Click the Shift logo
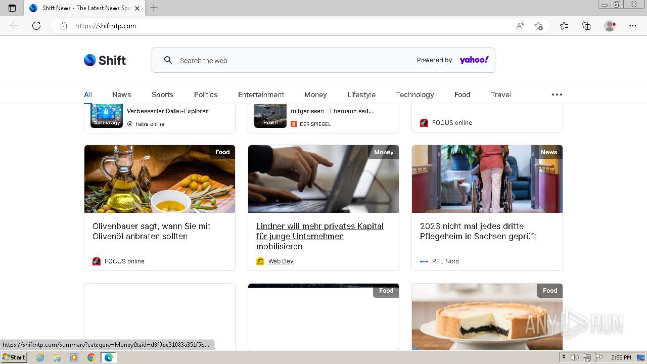This screenshot has height=364, width=647. (x=105, y=60)
